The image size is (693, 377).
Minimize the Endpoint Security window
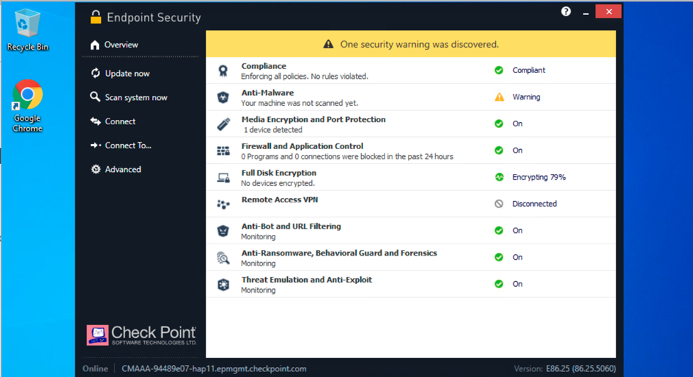tap(586, 12)
